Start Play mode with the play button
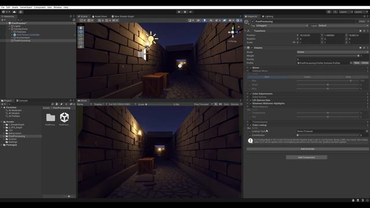The height and width of the screenshot is (208, 370). click(179, 12)
